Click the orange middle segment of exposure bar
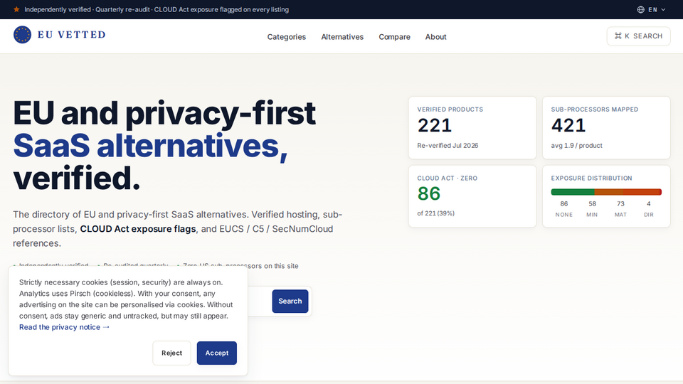Image resolution: width=683 pixels, height=384 pixels. click(x=608, y=192)
